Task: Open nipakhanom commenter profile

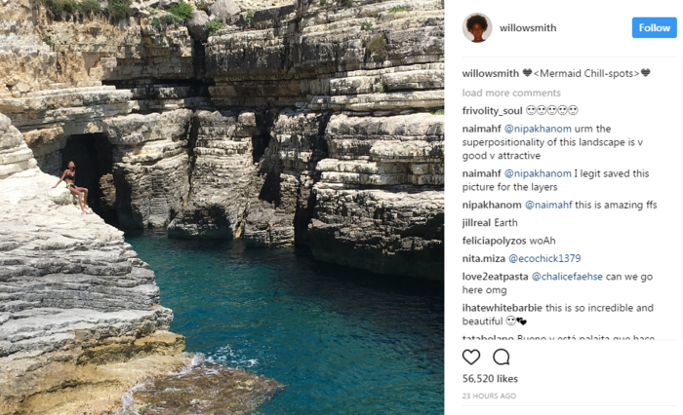Action: click(492, 205)
